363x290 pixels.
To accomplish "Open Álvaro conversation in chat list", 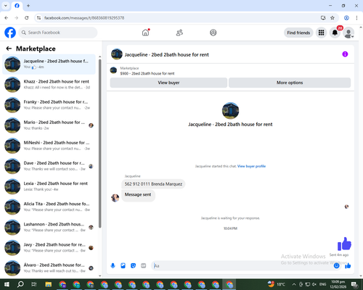I will [x=49, y=268].
